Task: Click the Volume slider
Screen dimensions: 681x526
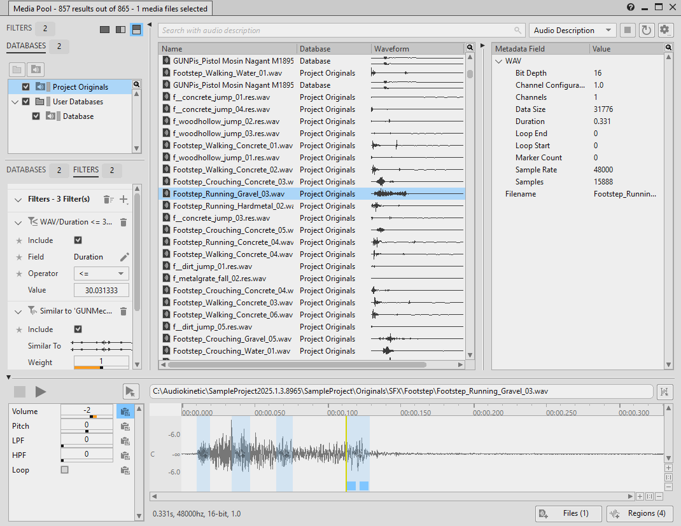Action: [x=87, y=417]
